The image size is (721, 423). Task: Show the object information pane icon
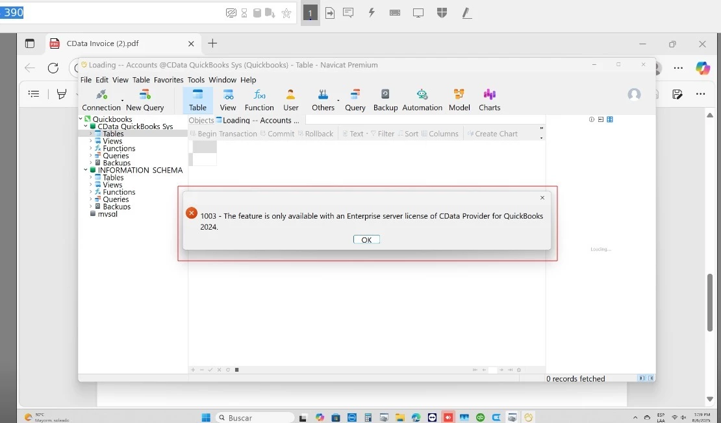click(592, 119)
